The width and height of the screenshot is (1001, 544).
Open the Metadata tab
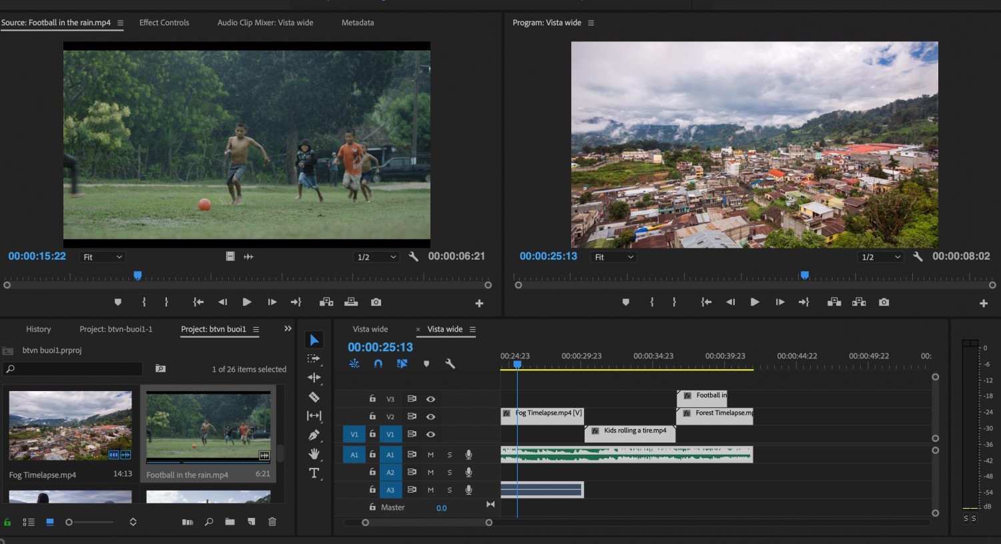[x=358, y=23]
